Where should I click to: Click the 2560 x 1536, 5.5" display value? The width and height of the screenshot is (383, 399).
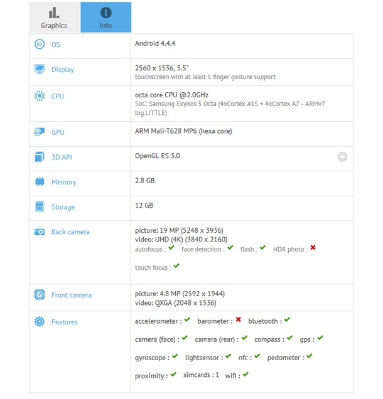[x=162, y=68]
